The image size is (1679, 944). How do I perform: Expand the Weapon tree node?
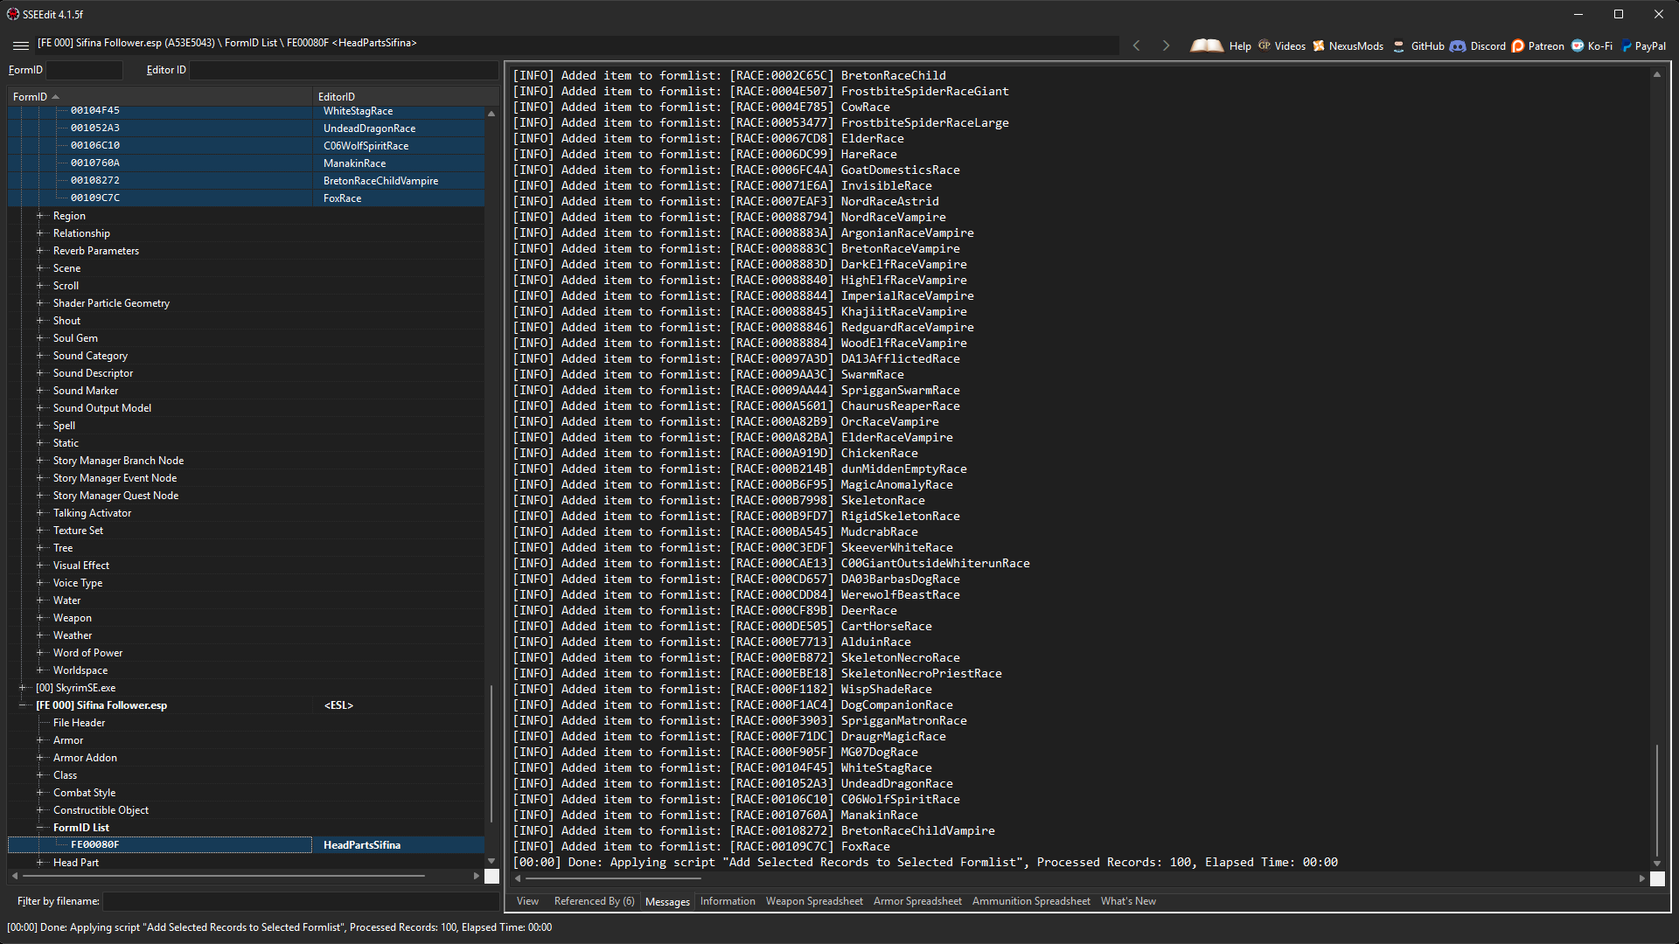tap(39, 618)
